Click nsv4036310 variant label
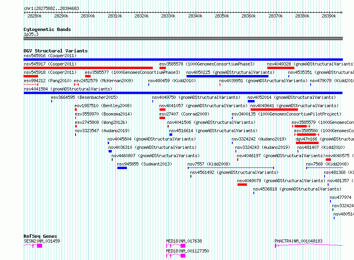 (152, 147)
